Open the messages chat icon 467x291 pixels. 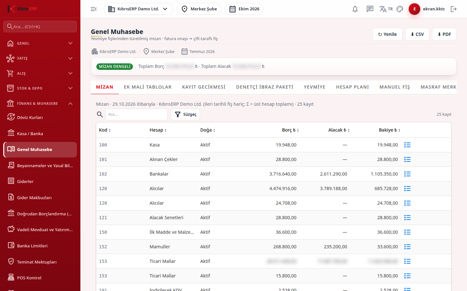[370, 9]
